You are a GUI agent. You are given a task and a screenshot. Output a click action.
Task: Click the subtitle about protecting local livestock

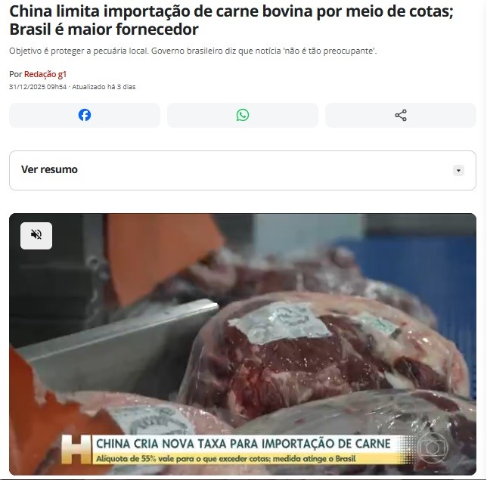193,51
